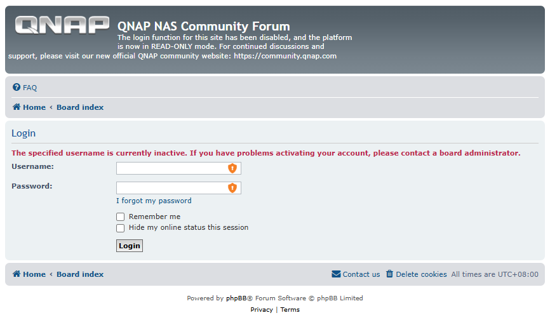Go to Board index in bottom breadcrumb

[80, 274]
